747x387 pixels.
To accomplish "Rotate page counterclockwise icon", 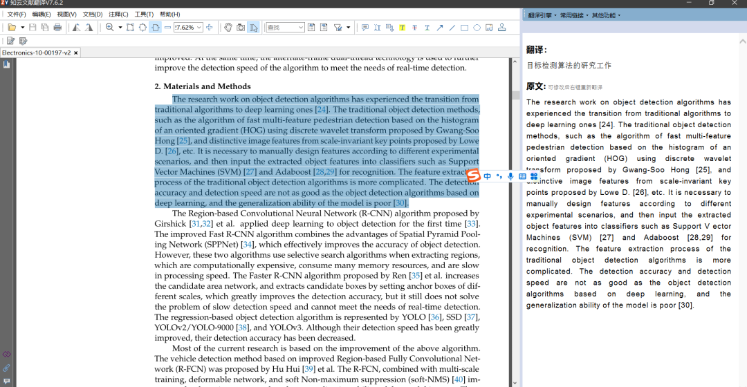I will [x=76, y=28].
